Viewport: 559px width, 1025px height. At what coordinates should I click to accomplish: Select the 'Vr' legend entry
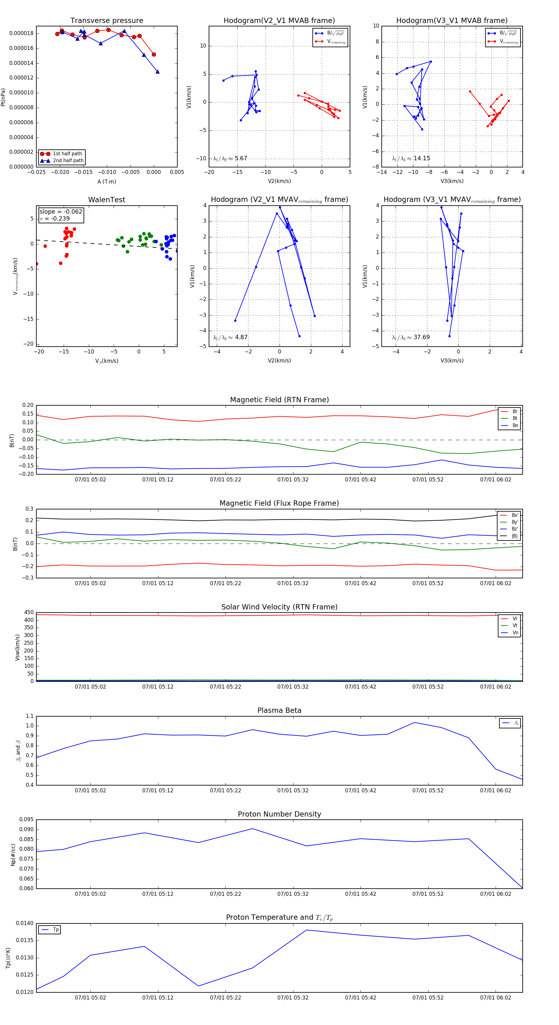click(x=509, y=619)
